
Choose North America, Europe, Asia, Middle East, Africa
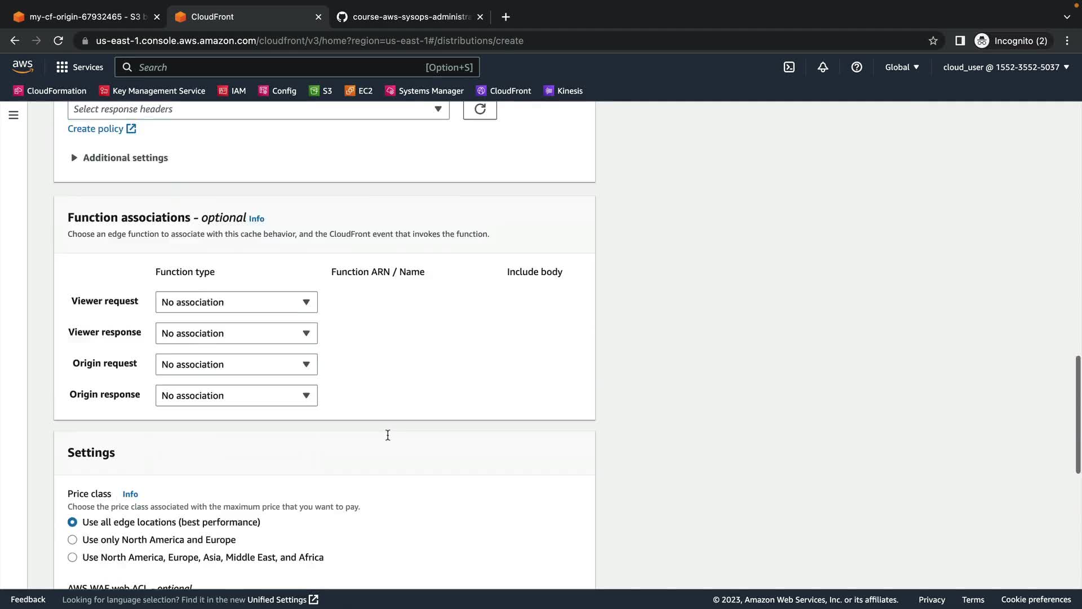click(x=73, y=557)
